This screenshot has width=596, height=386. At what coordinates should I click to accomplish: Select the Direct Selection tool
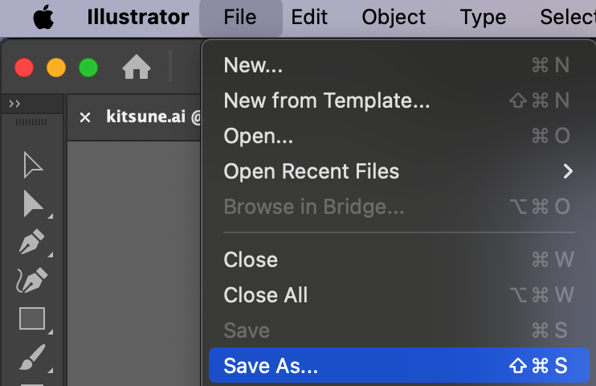coord(32,204)
